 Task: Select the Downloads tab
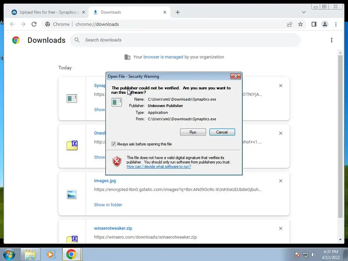(129, 12)
